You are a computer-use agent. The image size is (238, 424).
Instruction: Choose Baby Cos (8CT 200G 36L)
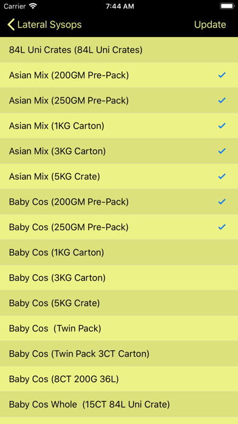pyautogui.click(x=119, y=379)
